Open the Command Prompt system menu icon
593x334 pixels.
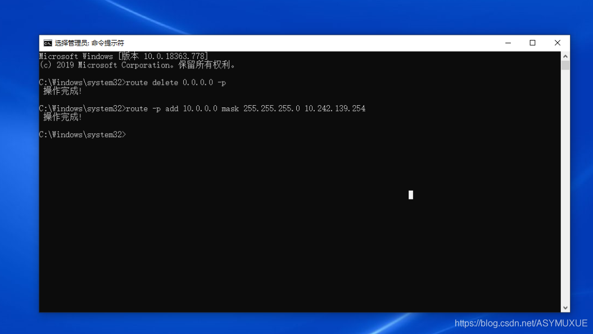[x=48, y=43]
